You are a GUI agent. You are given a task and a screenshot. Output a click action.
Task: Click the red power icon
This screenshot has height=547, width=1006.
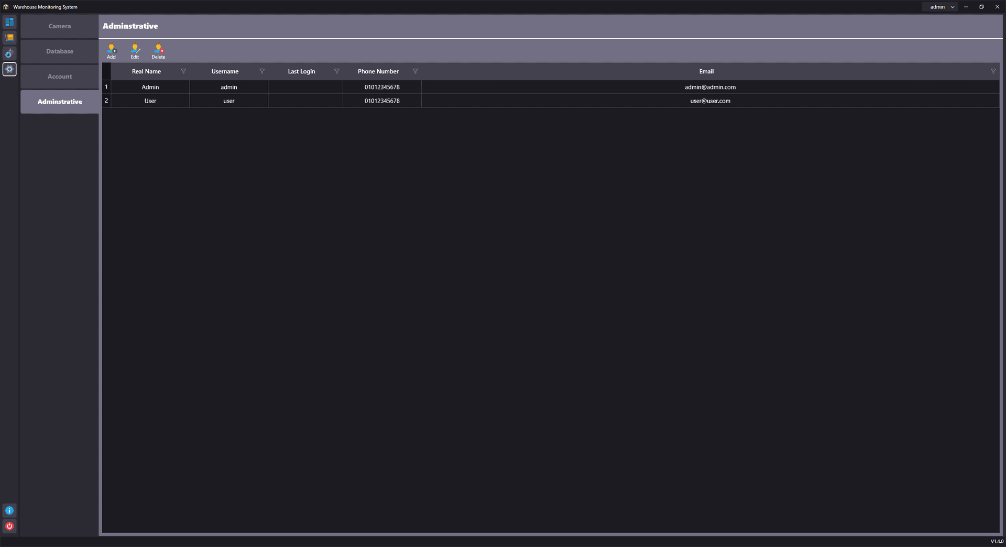(x=9, y=526)
